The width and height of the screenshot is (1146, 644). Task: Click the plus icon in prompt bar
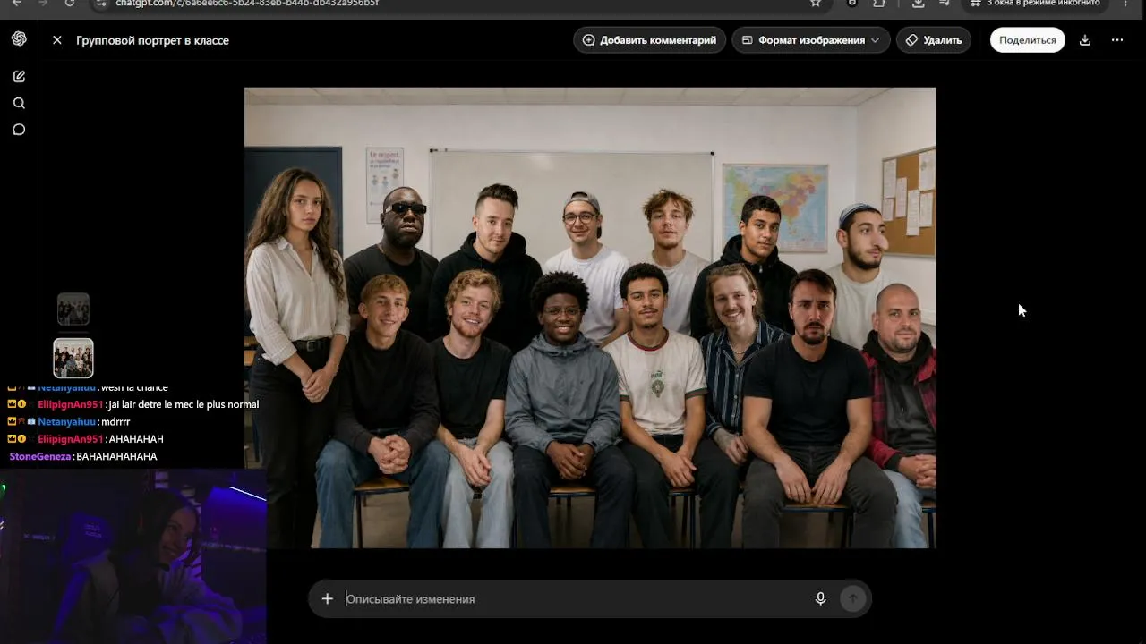[x=328, y=599]
